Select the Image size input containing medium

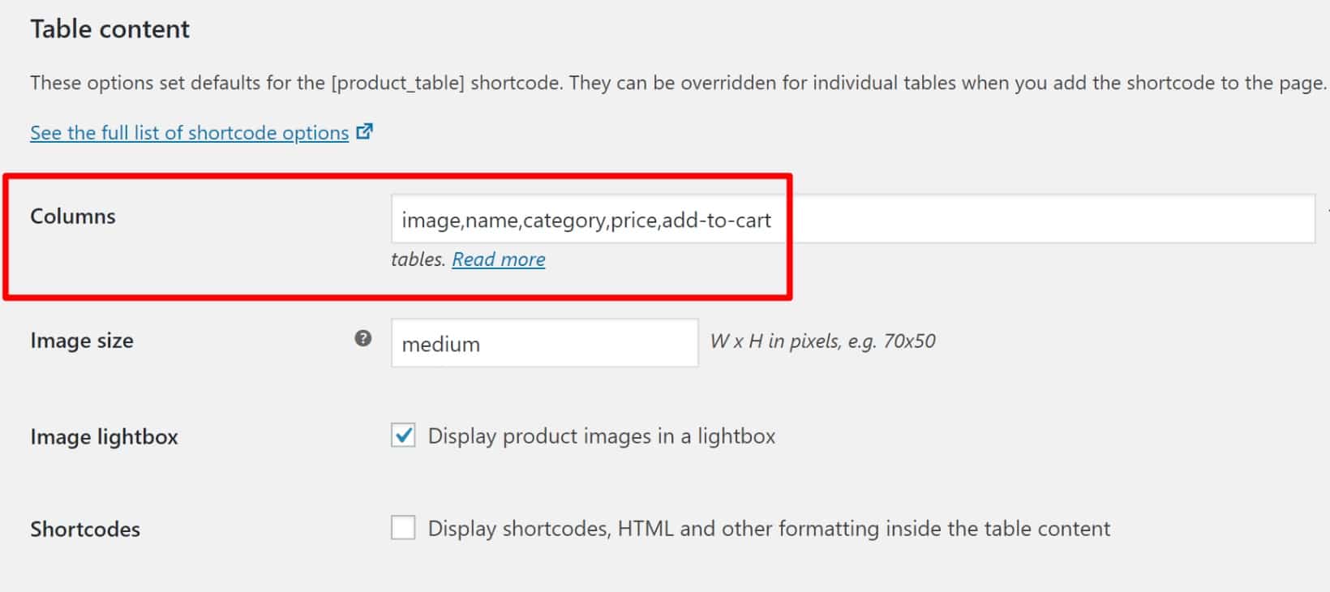pos(543,343)
